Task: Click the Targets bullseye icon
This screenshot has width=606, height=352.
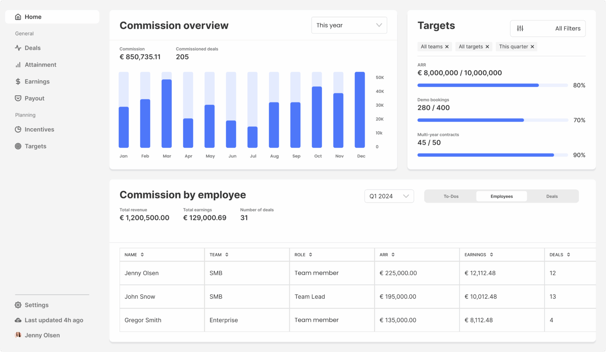Action: [x=18, y=146]
